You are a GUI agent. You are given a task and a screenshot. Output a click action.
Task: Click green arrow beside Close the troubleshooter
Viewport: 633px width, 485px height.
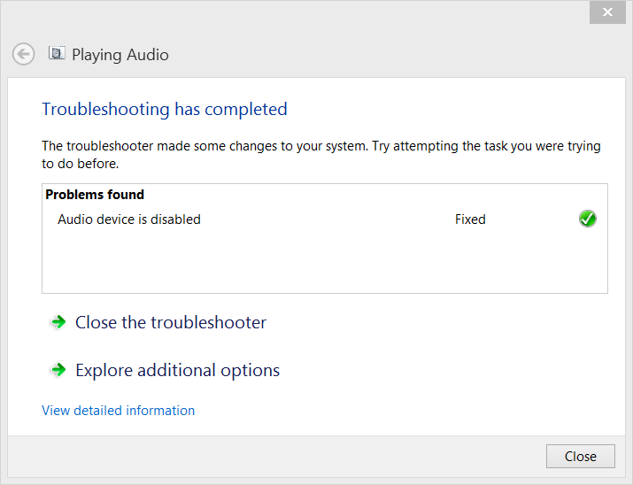pyautogui.click(x=58, y=322)
